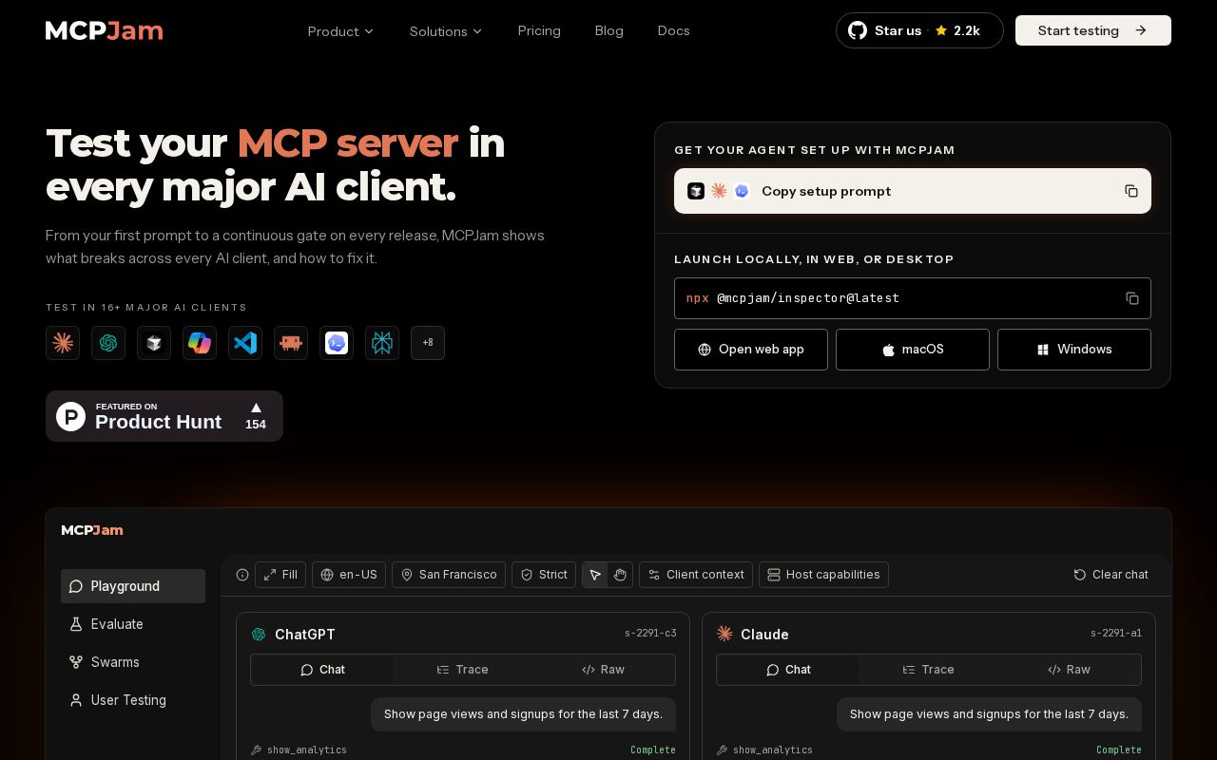Select the Chat tab in ChatGPT panel
This screenshot has width=1217, height=760.
point(322,670)
